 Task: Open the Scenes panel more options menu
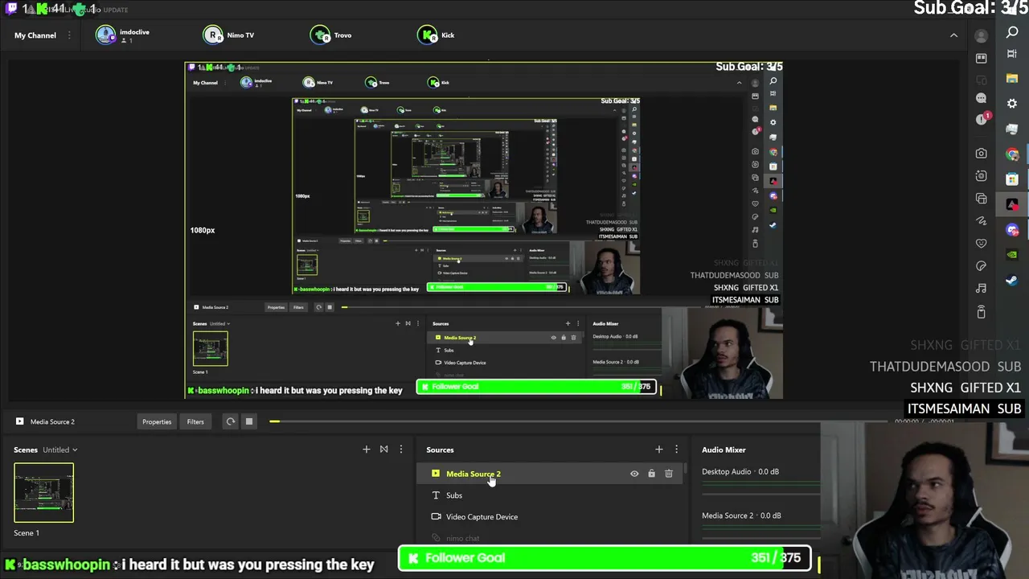click(x=401, y=450)
